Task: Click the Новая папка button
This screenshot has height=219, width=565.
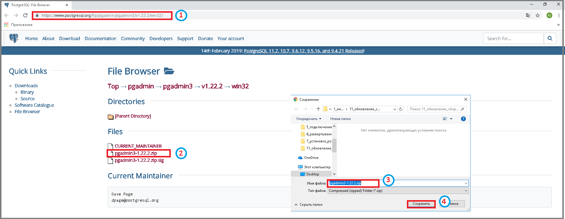Action: [x=340, y=119]
